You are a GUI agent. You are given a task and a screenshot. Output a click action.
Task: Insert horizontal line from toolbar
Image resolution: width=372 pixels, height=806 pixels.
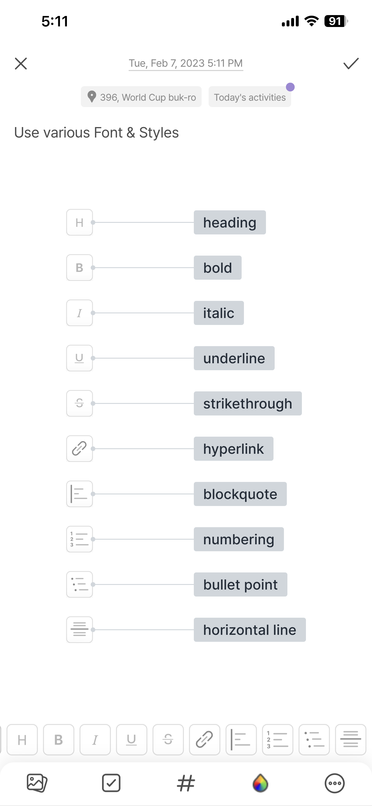point(351,740)
